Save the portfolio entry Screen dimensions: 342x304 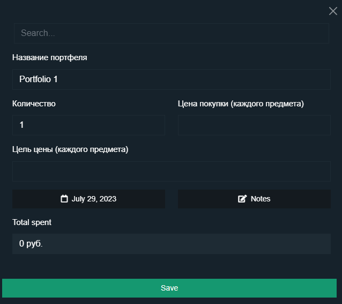[x=169, y=288]
